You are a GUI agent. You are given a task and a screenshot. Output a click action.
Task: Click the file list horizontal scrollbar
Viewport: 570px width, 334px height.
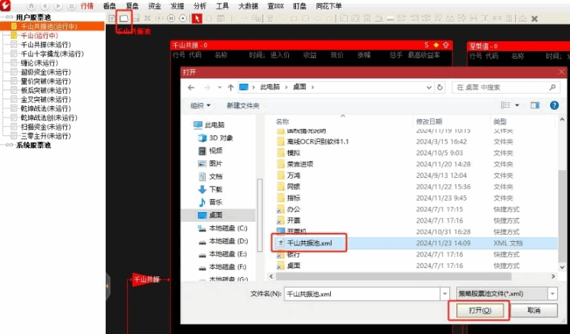click(394, 277)
